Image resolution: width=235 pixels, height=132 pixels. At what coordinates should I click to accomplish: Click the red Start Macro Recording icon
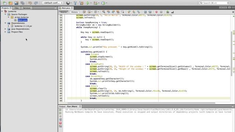point(156,12)
